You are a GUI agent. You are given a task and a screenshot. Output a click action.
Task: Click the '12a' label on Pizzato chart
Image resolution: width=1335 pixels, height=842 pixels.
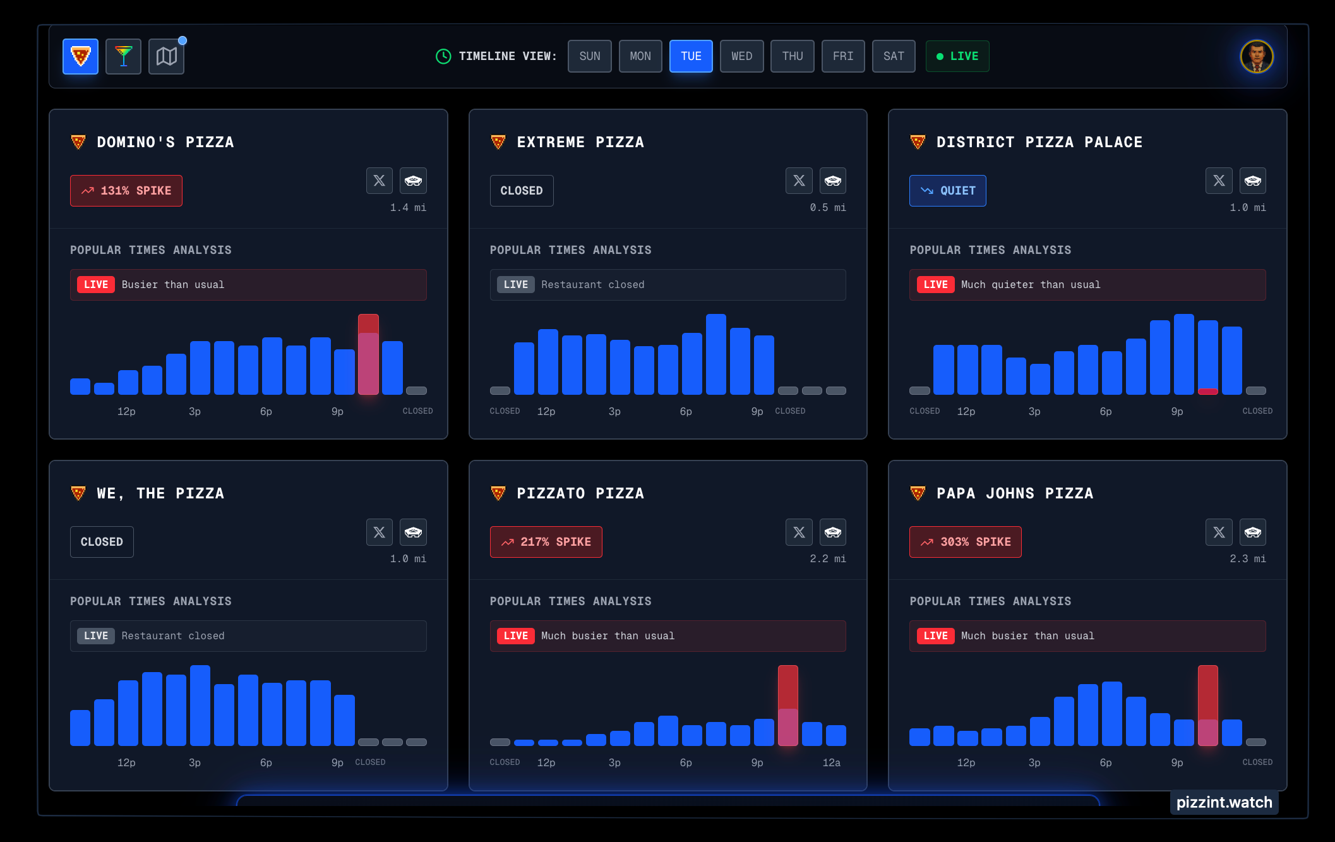pyautogui.click(x=831, y=762)
